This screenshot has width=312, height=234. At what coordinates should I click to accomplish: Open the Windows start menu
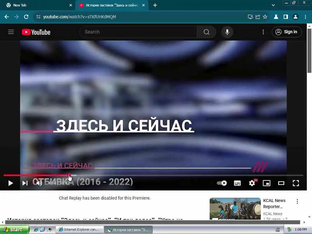15,230
